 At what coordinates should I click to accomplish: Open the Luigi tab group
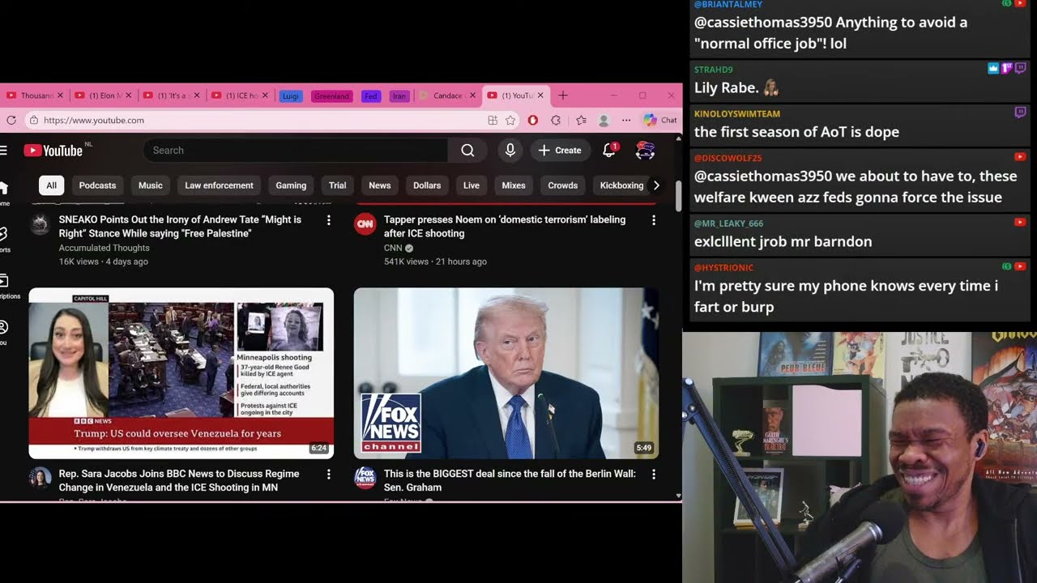(x=291, y=96)
